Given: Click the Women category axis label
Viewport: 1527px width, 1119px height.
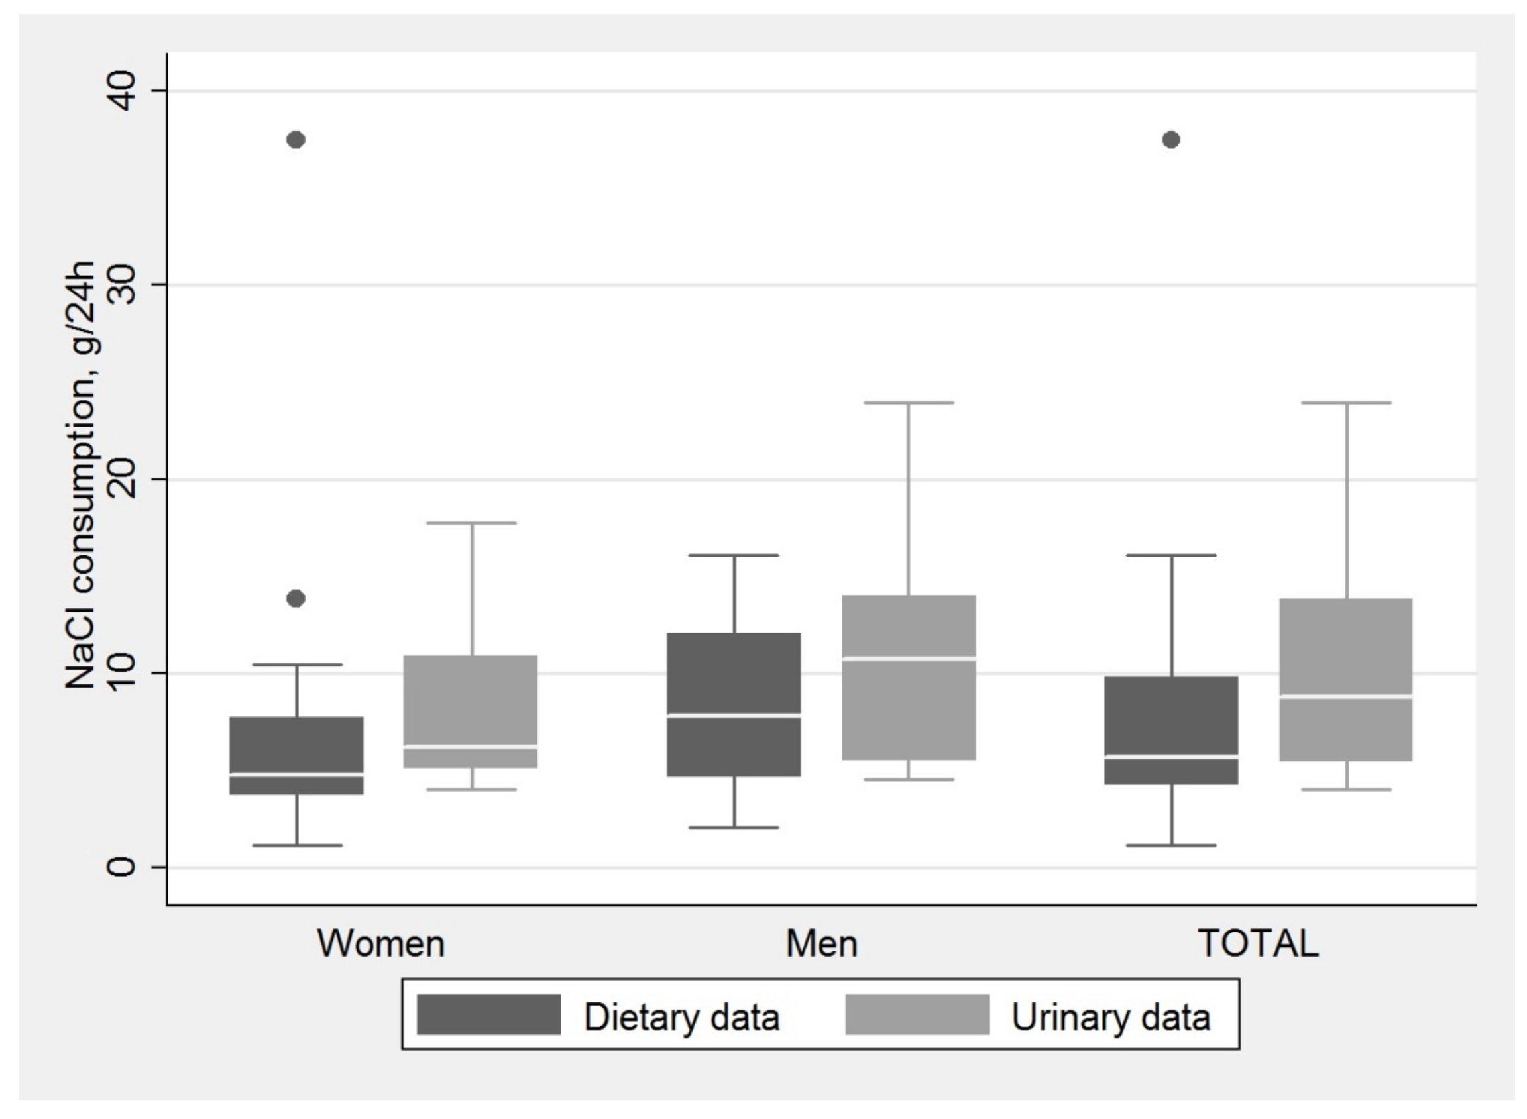Looking at the screenshot, I should pos(380,943).
